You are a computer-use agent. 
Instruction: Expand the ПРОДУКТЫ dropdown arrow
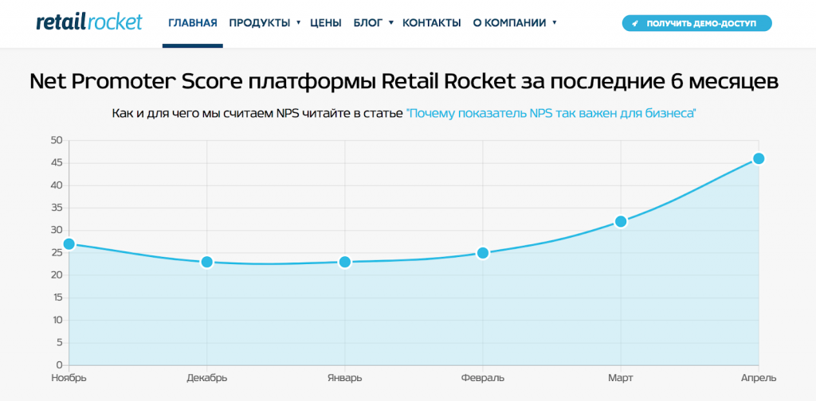point(298,23)
